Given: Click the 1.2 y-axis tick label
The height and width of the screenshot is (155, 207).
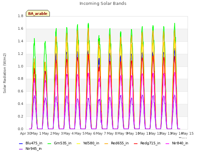Looking at the screenshot, I should pyautogui.click(x=20, y=54).
